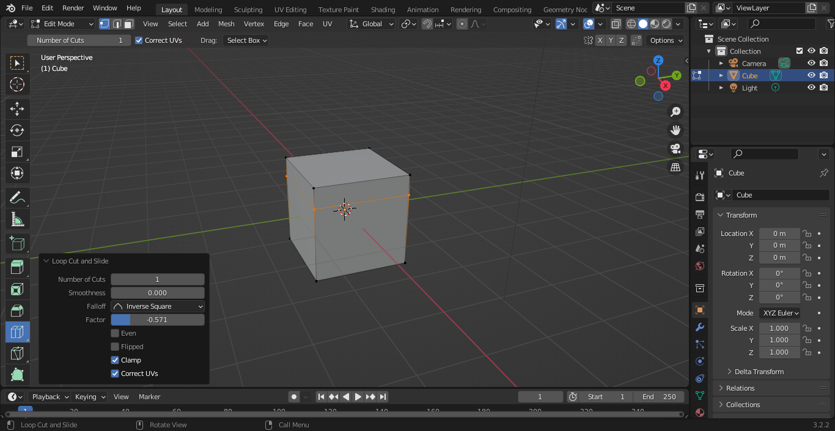Viewport: 835px width, 431px height.
Task: Open the Global transform orientation dropdown
Action: point(372,24)
